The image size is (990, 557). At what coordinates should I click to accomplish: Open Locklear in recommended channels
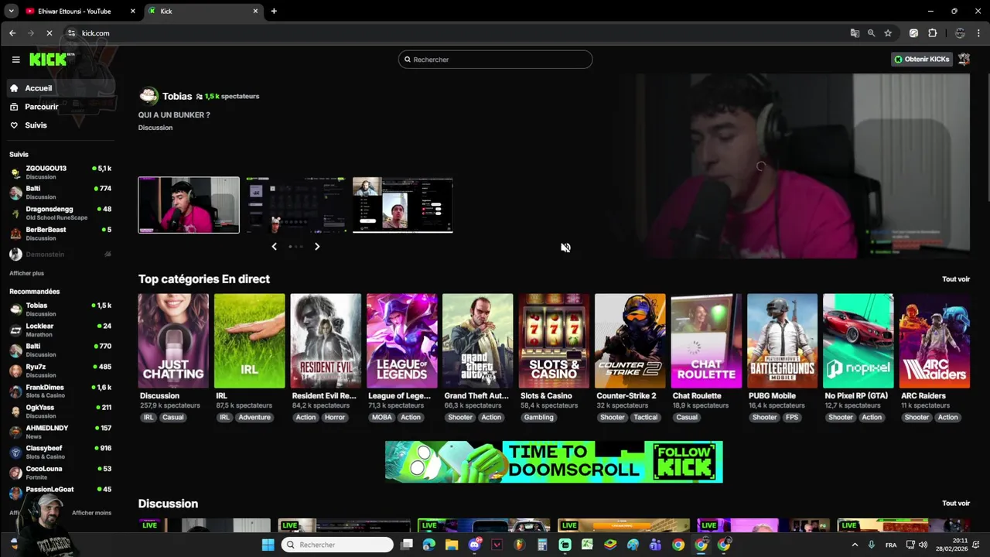click(x=60, y=330)
